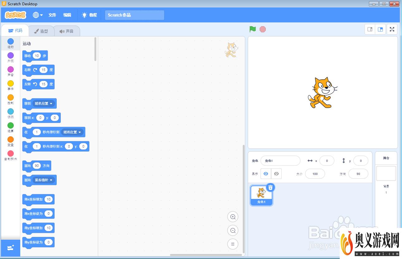Select the 侦测 sensing category
The image size is (402, 259).
11,113
